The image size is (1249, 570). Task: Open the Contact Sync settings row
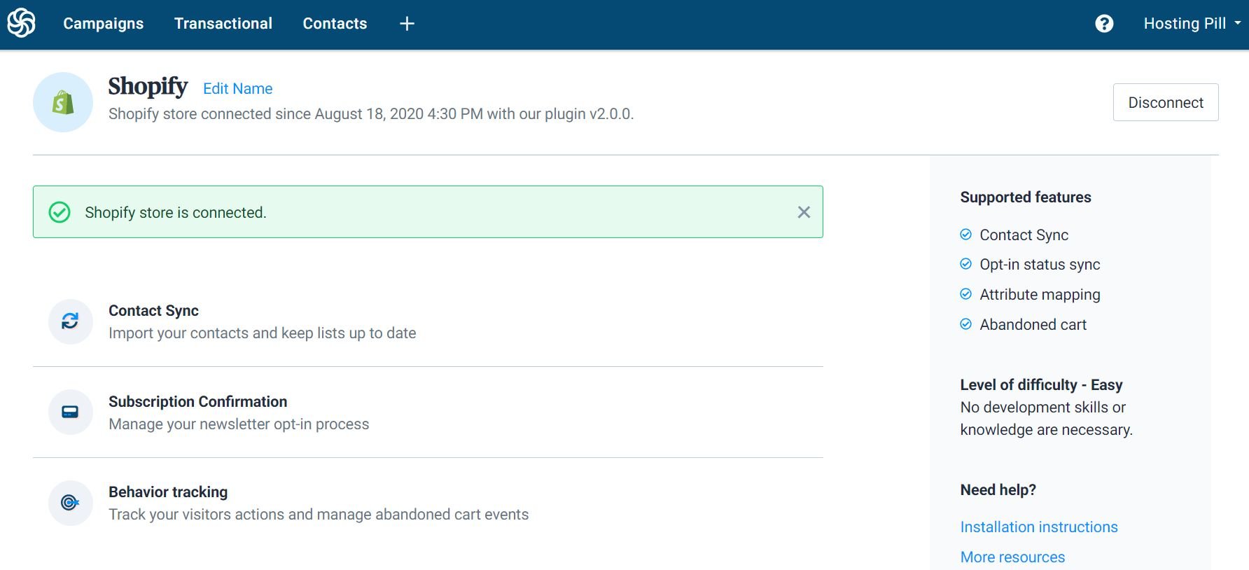click(428, 321)
